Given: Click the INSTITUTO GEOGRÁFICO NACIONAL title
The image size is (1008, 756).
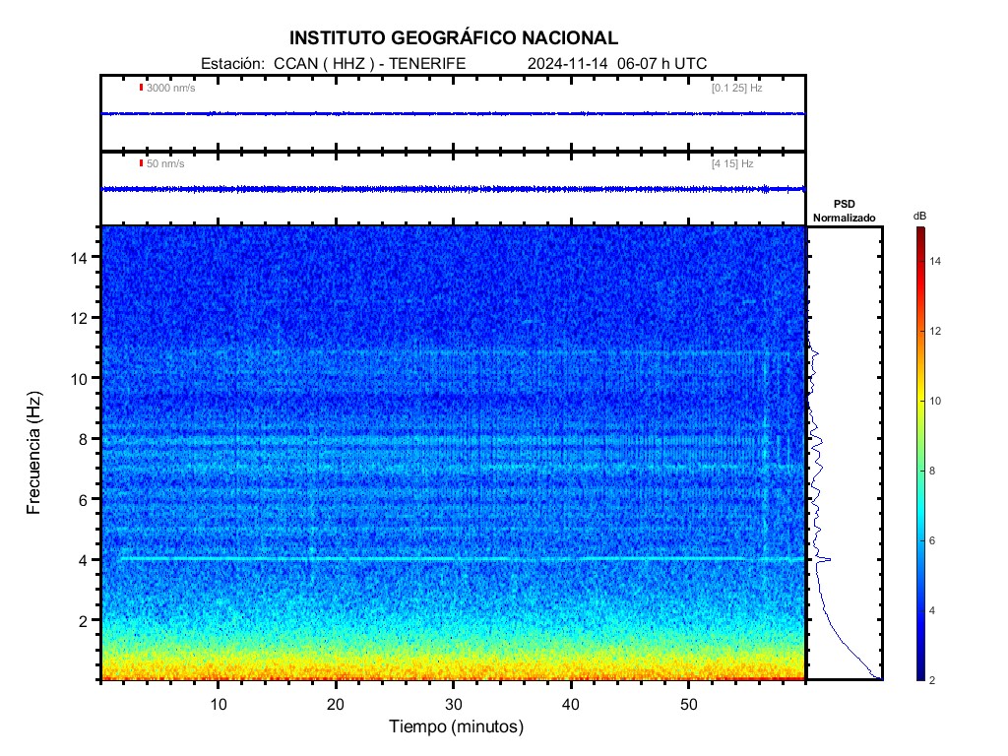Looking at the screenshot, I should click(x=454, y=38).
